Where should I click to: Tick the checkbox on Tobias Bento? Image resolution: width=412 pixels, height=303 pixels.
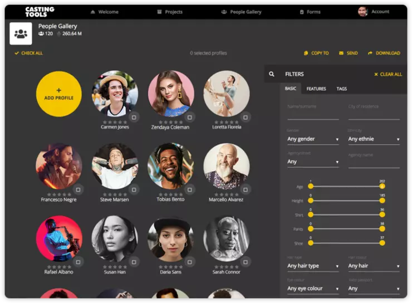click(189, 190)
